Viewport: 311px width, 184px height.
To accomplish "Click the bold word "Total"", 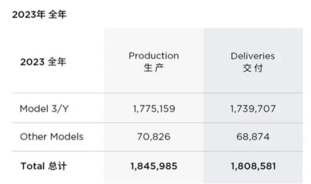I will coord(32,166).
